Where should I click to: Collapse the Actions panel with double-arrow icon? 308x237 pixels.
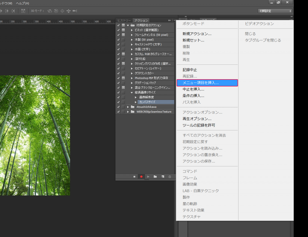coord(169,20)
